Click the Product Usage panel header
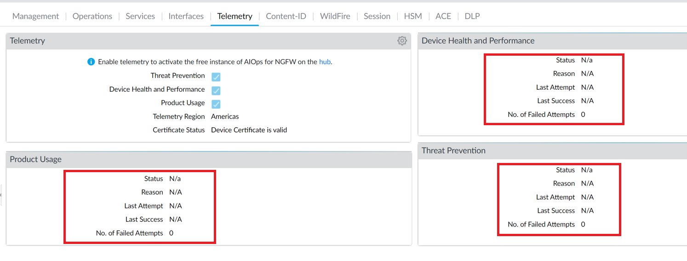Screen dimensions: 687x261 pyautogui.click(x=36, y=159)
